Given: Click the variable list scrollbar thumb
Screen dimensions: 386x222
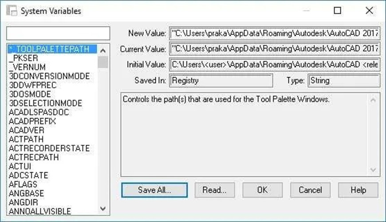Looking at the screenshot, I should coord(103,62).
